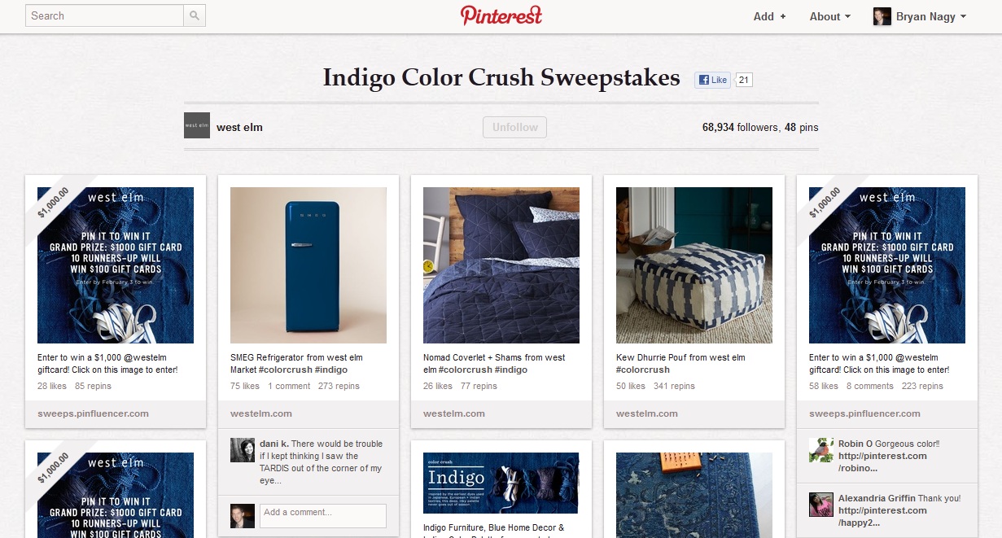Viewport: 1002px width, 538px height.
Task: Open the About dropdown
Action: (829, 16)
